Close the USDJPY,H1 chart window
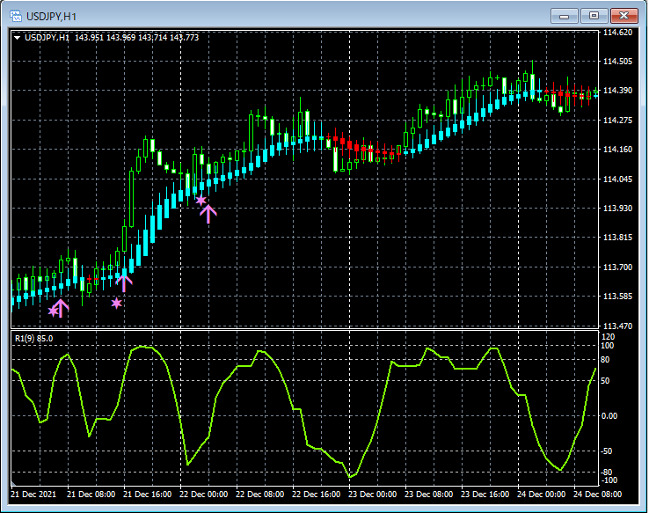Image resolution: width=649 pixels, height=513 pixels. 626,16
